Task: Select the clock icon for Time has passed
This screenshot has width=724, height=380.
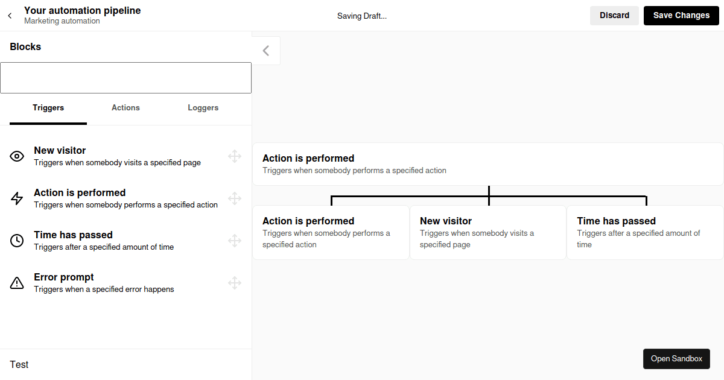Action: (x=16, y=240)
